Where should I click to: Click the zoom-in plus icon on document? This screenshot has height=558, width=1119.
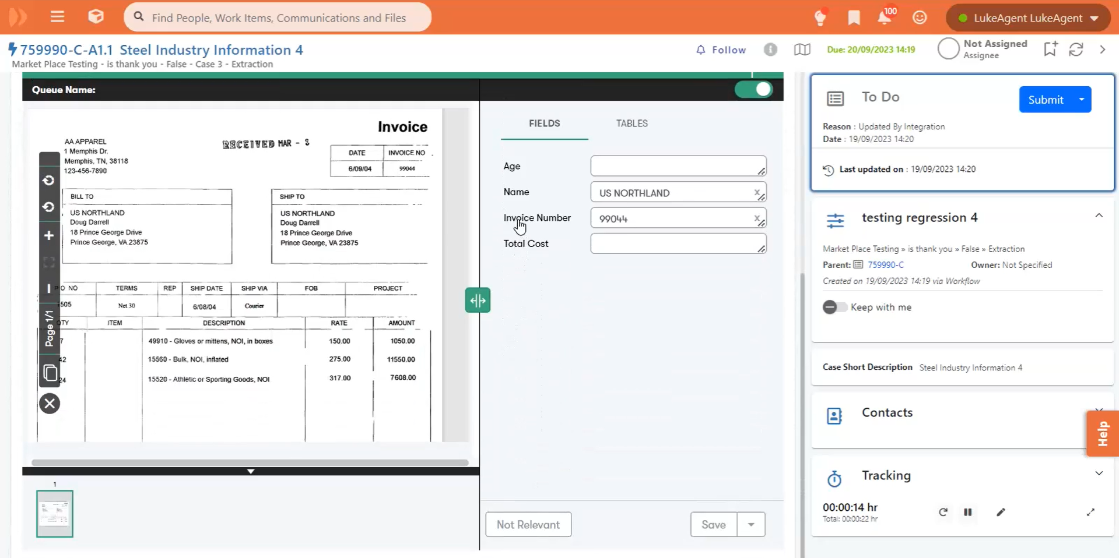click(x=49, y=235)
